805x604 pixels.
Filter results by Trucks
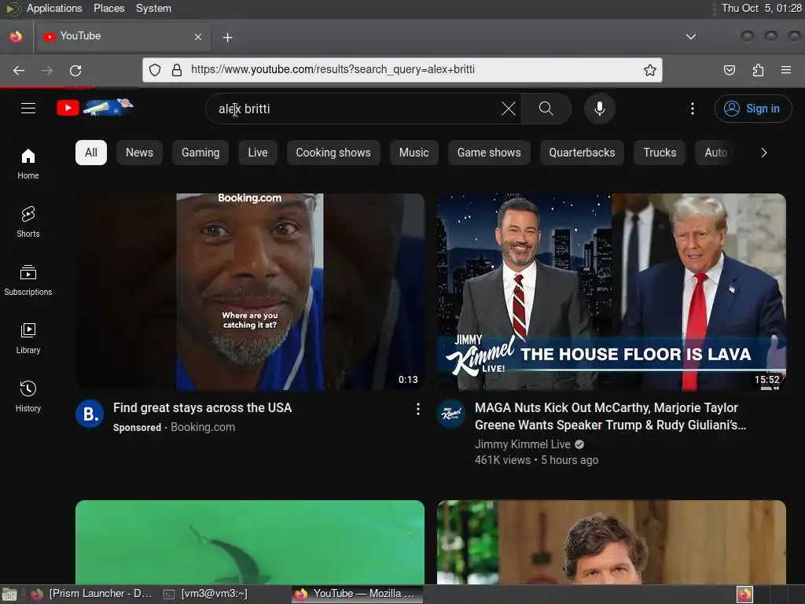coord(660,153)
